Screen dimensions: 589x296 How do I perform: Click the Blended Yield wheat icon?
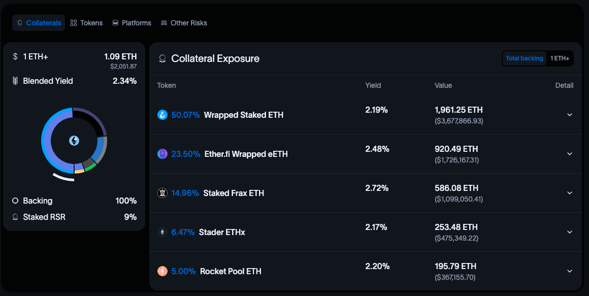[x=15, y=81]
